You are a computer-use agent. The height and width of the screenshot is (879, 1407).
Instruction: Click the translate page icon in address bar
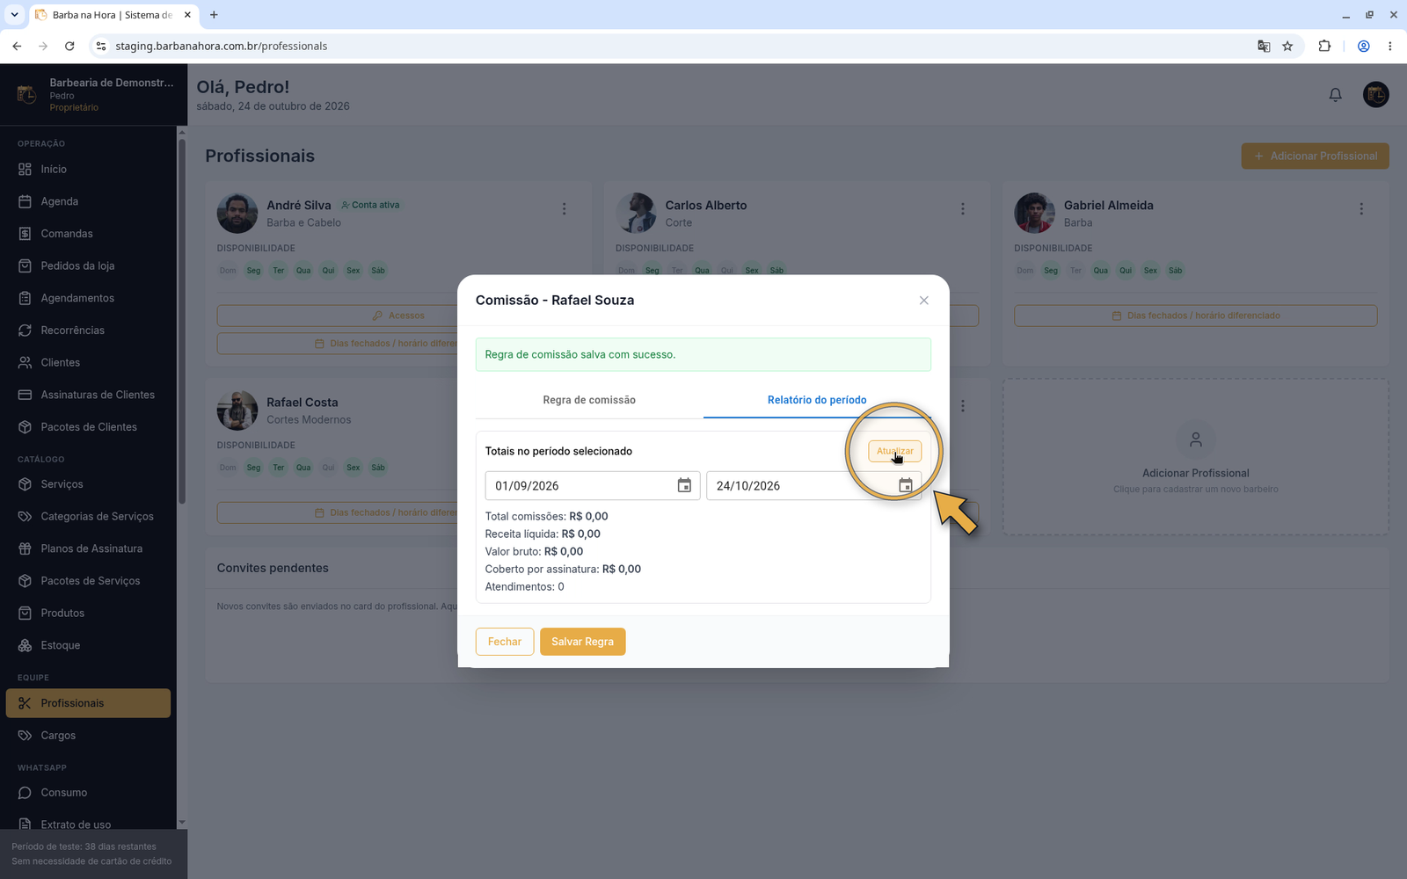(1264, 46)
